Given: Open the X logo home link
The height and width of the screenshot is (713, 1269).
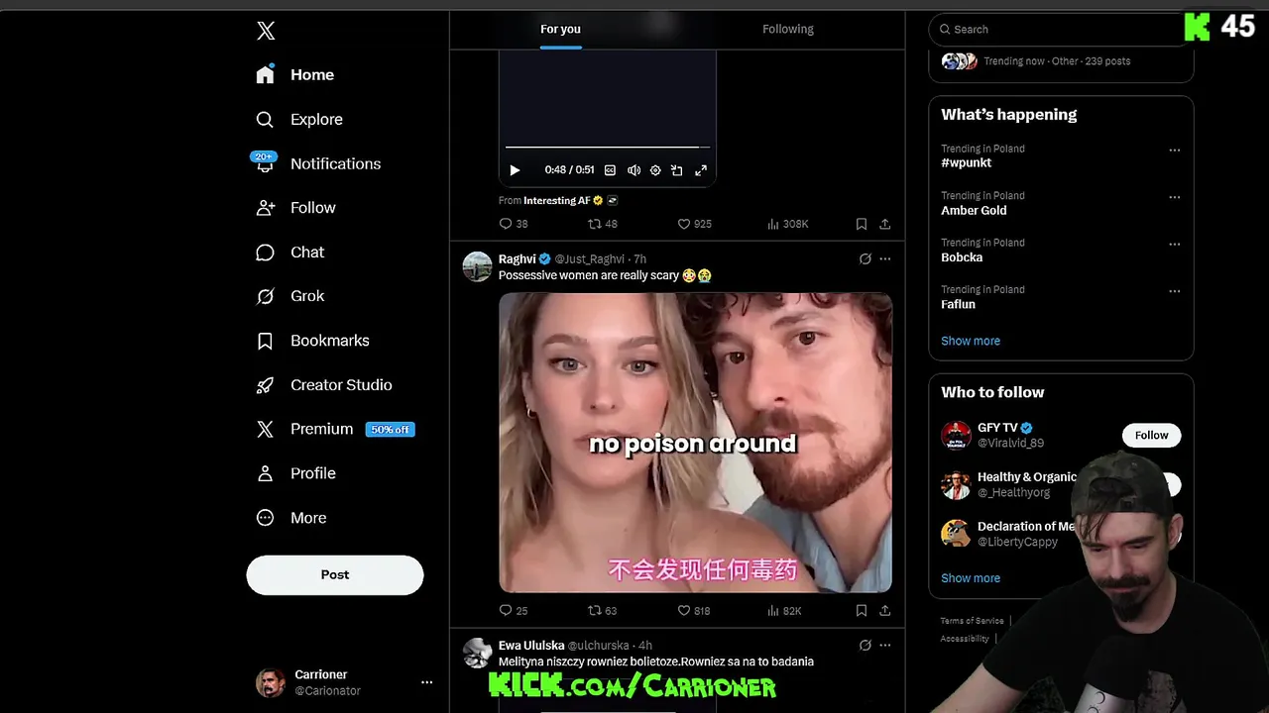Looking at the screenshot, I should pyautogui.click(x=266, y=31).
